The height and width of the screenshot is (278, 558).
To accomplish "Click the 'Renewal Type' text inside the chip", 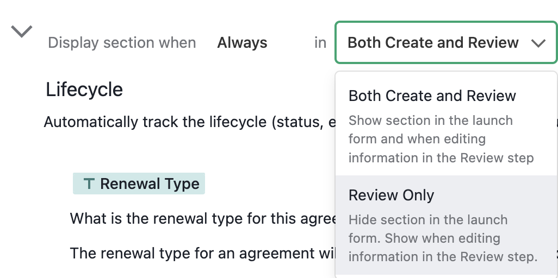I will tap(150, 184).
